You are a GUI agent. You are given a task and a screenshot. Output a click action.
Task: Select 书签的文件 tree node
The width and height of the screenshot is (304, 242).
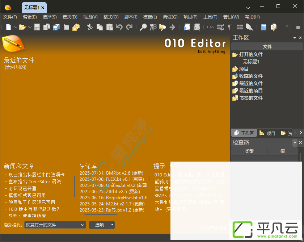[251, 98]
